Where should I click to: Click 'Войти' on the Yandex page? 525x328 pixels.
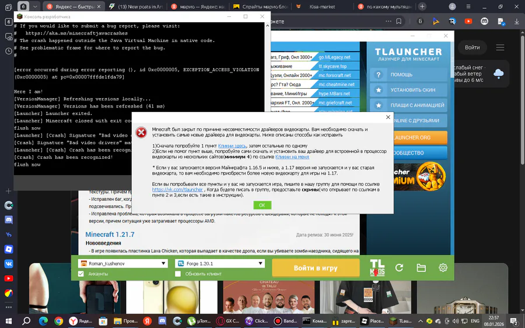tap(472, 48)
